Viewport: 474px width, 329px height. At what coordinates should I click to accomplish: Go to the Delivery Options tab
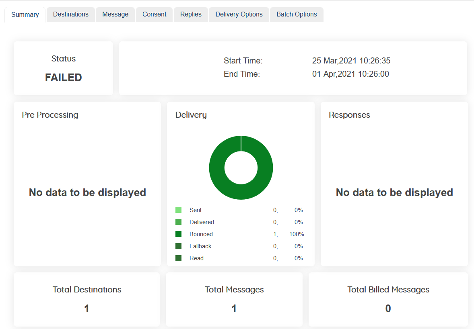(239, 14)
